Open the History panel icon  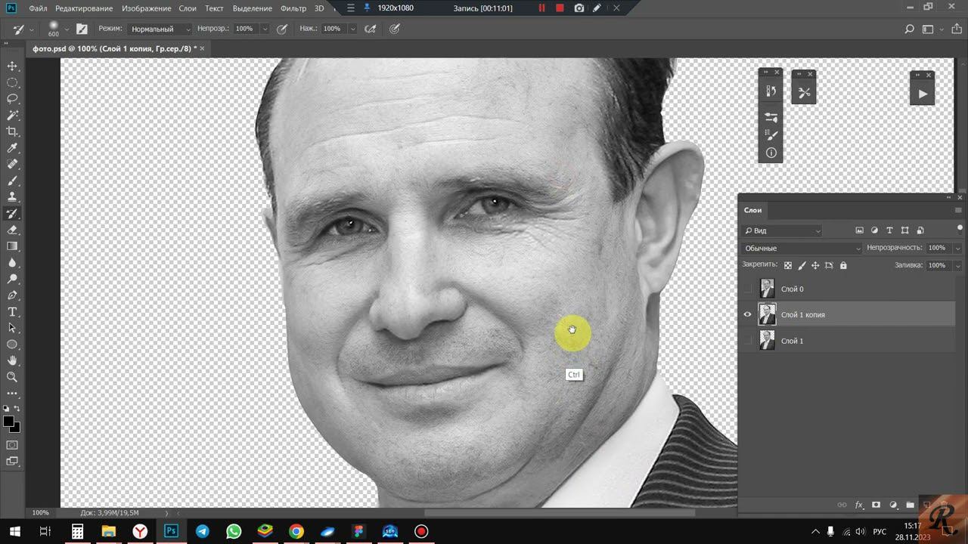point(771,91)
